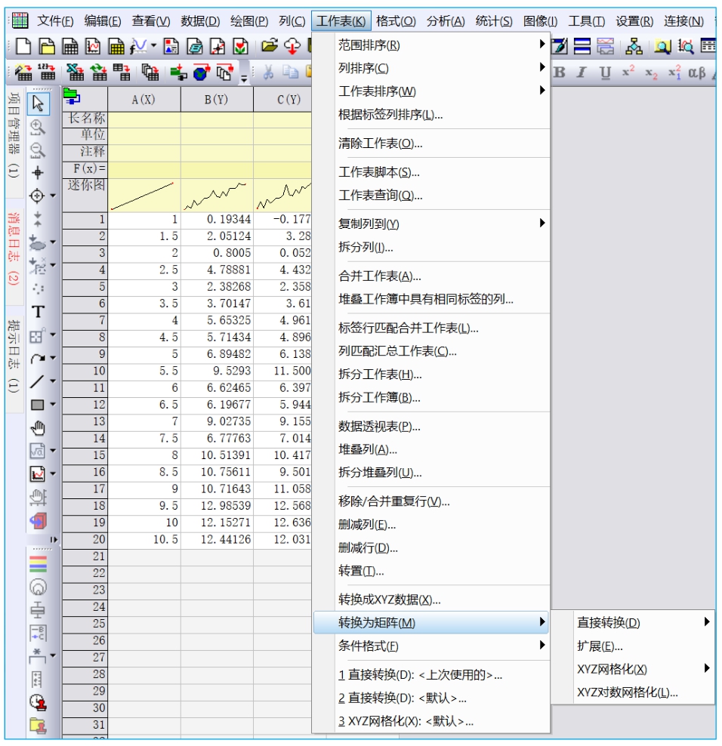Screen dimensions: 722x746
Task: Open dropdown arrow next to Rectangle tool
Action: pyautogui.click(x=53, y=405)
